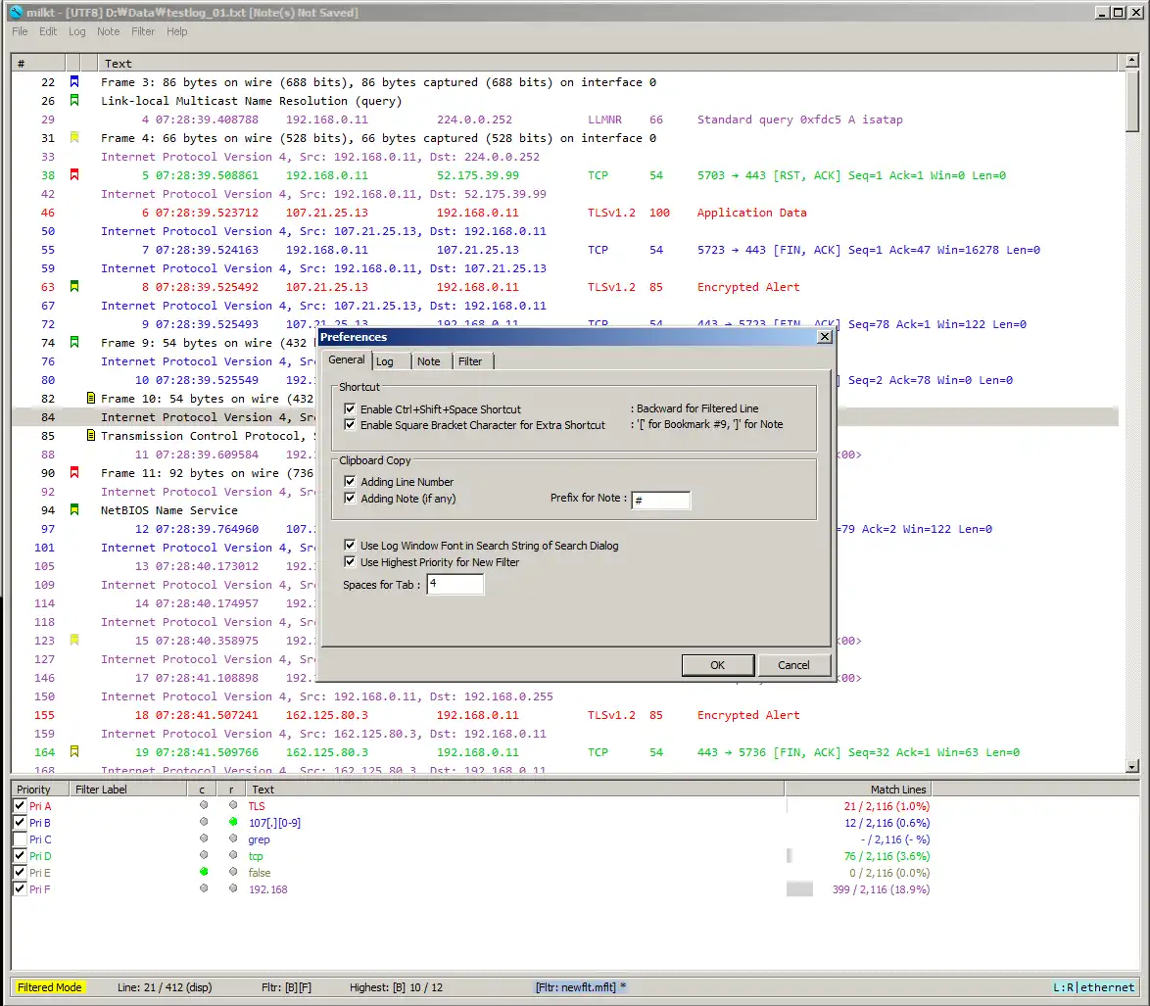Click the note icon on line 82
The height and width of the screenshot is (1006, 1150).
click(x=91, y=398)
